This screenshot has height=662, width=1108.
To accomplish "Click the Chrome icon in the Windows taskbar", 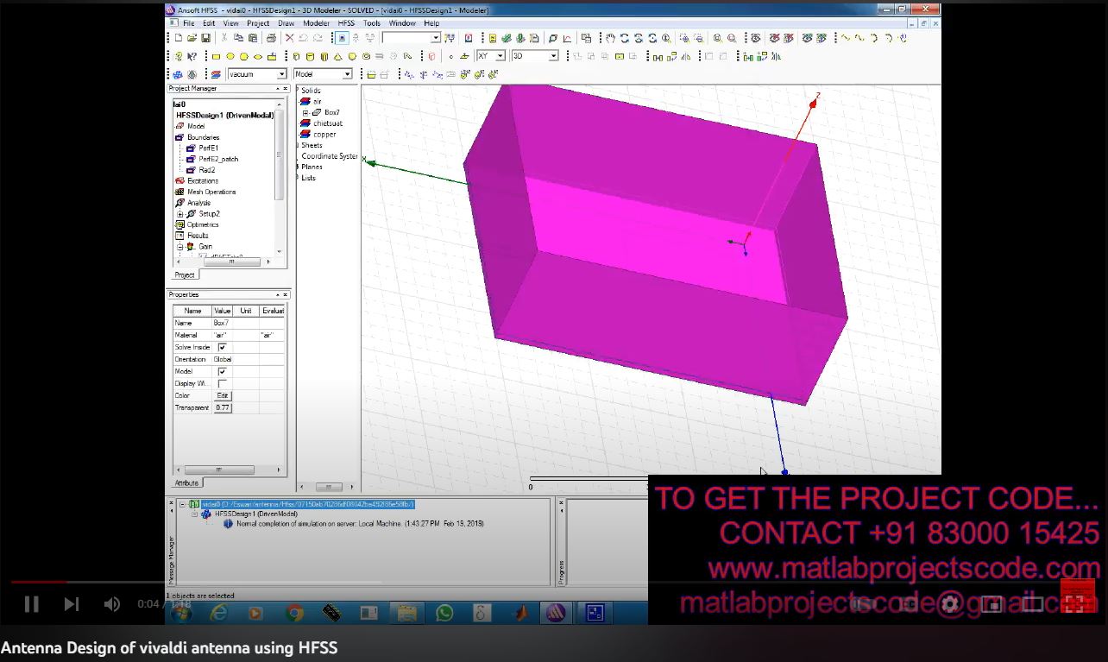I will click(x=294, y=613).
